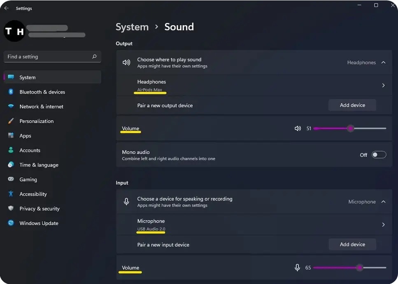
Task: Open Headphones AirPods Max properties chevron
Action: pos(383,85)
